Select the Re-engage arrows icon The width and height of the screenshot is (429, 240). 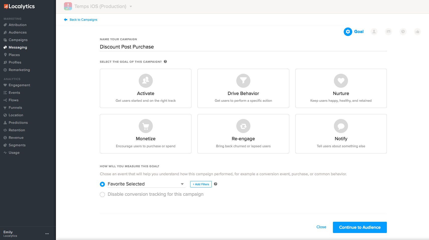243,126
